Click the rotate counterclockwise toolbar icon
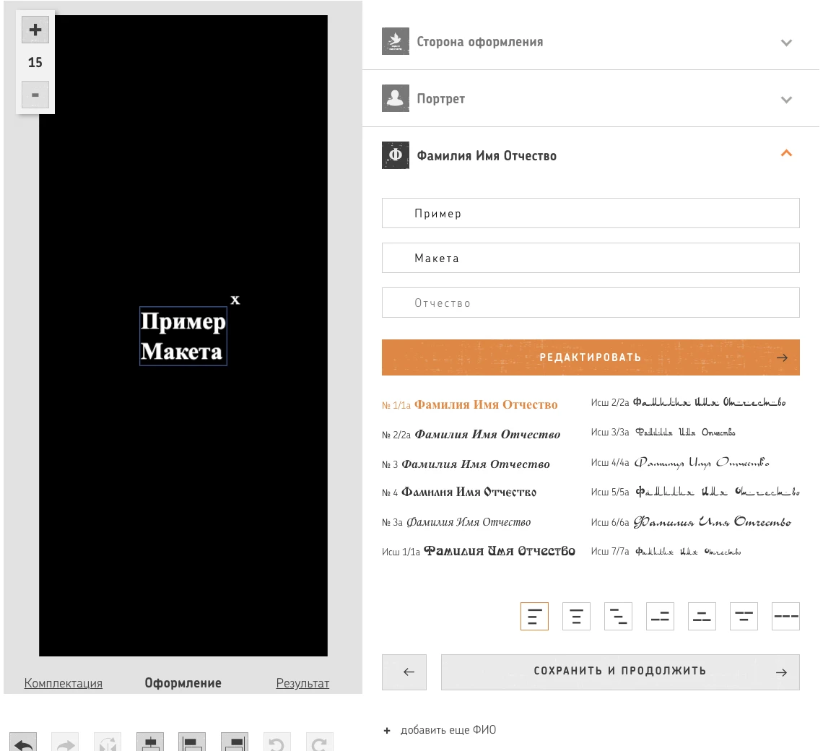The height and width of the screenshot is (751, 823). pyautogui.click(x=276, y=742)
